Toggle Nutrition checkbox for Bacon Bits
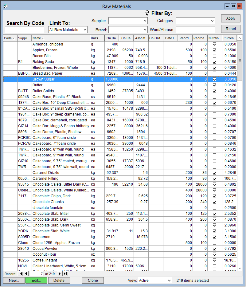246x287 pixels. coord(215,56)
